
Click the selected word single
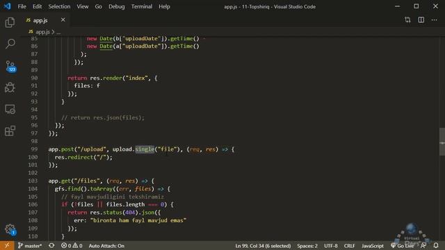tap(145, 149)
